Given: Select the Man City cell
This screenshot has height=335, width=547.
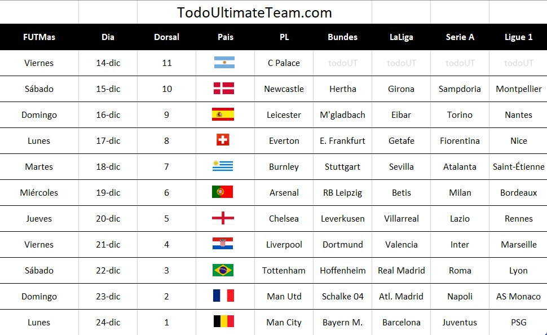Looking at the screenshot, I should coord(284,322).
